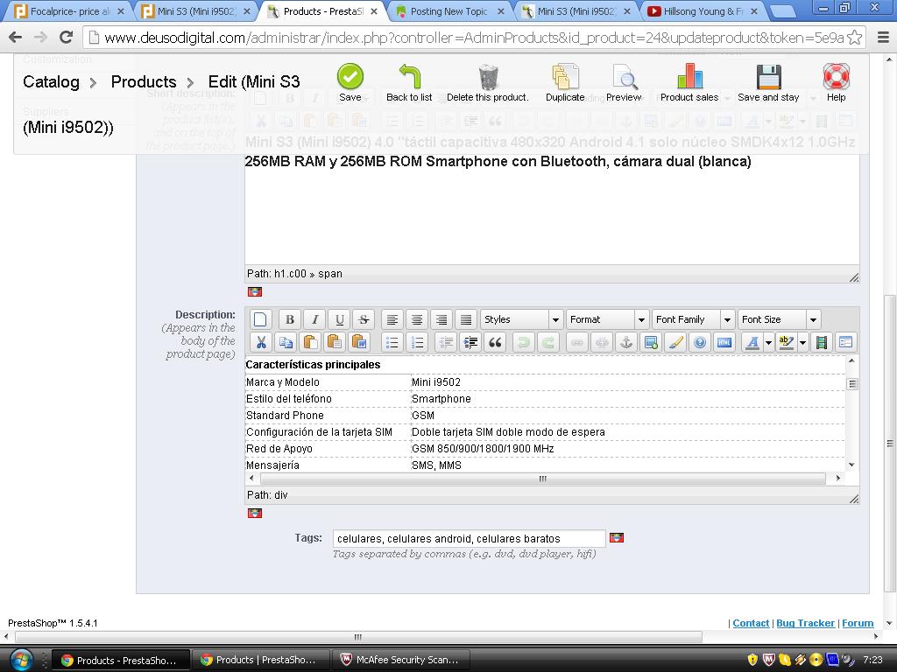The image size is (897, 672).
Task: Click into the Tags input field
Action: (470, 538)
